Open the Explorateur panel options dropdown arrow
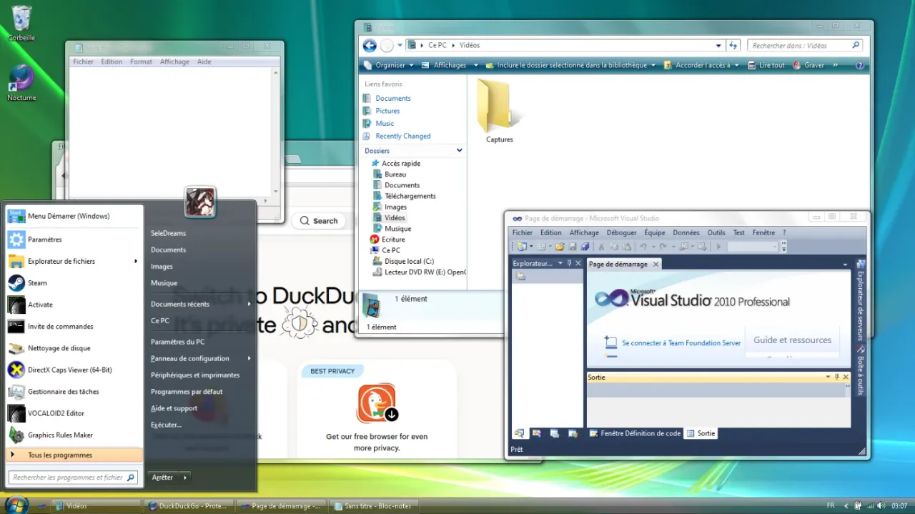 560,264
